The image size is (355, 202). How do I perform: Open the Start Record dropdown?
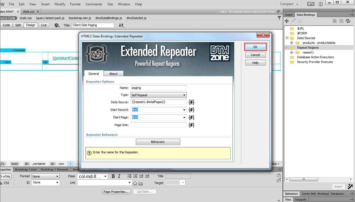point(185,110)
